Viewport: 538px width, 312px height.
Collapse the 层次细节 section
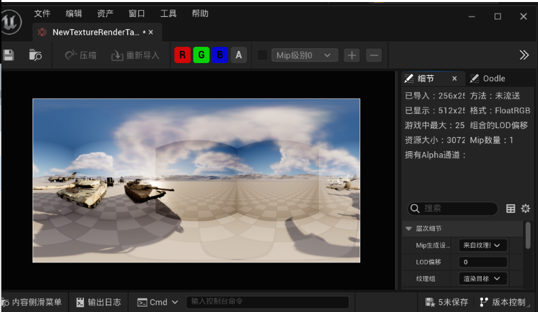(x=409, y=229)
